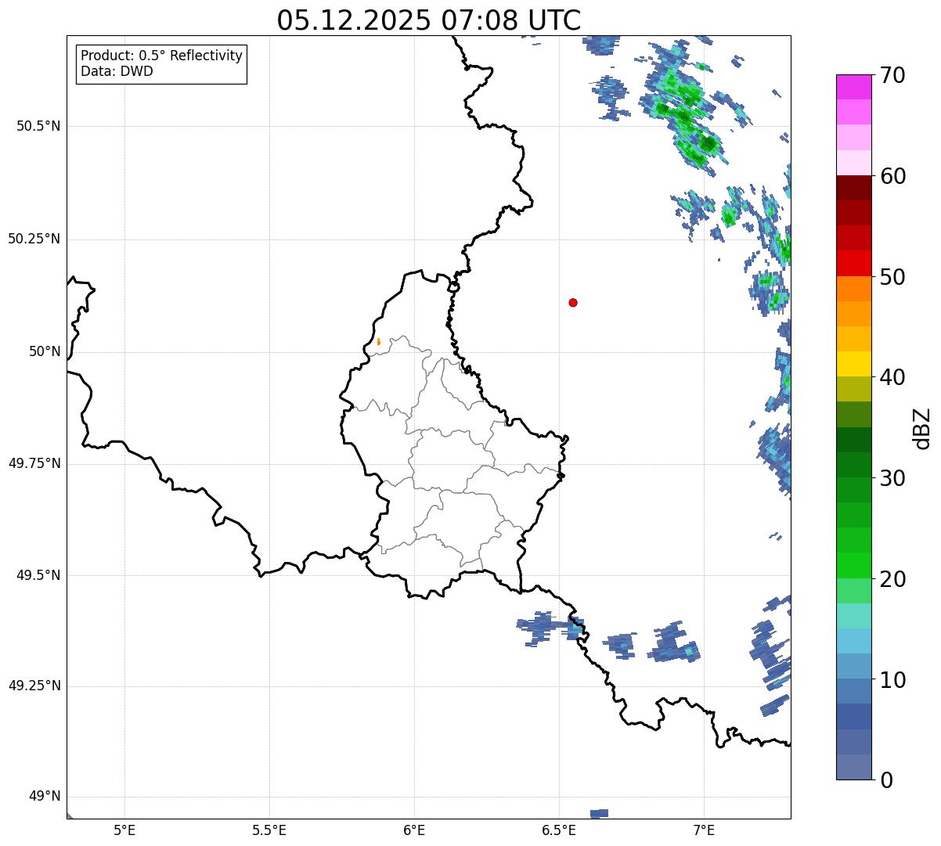Click the 5.5°E longitude label
This screenshot has width=941, height=846.
point(269,830)
